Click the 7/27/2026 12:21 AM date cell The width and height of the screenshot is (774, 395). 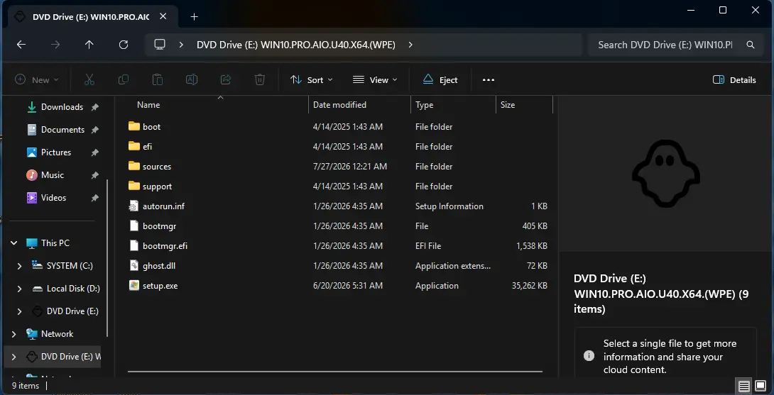pyautogui.click(x=350, y=166)
